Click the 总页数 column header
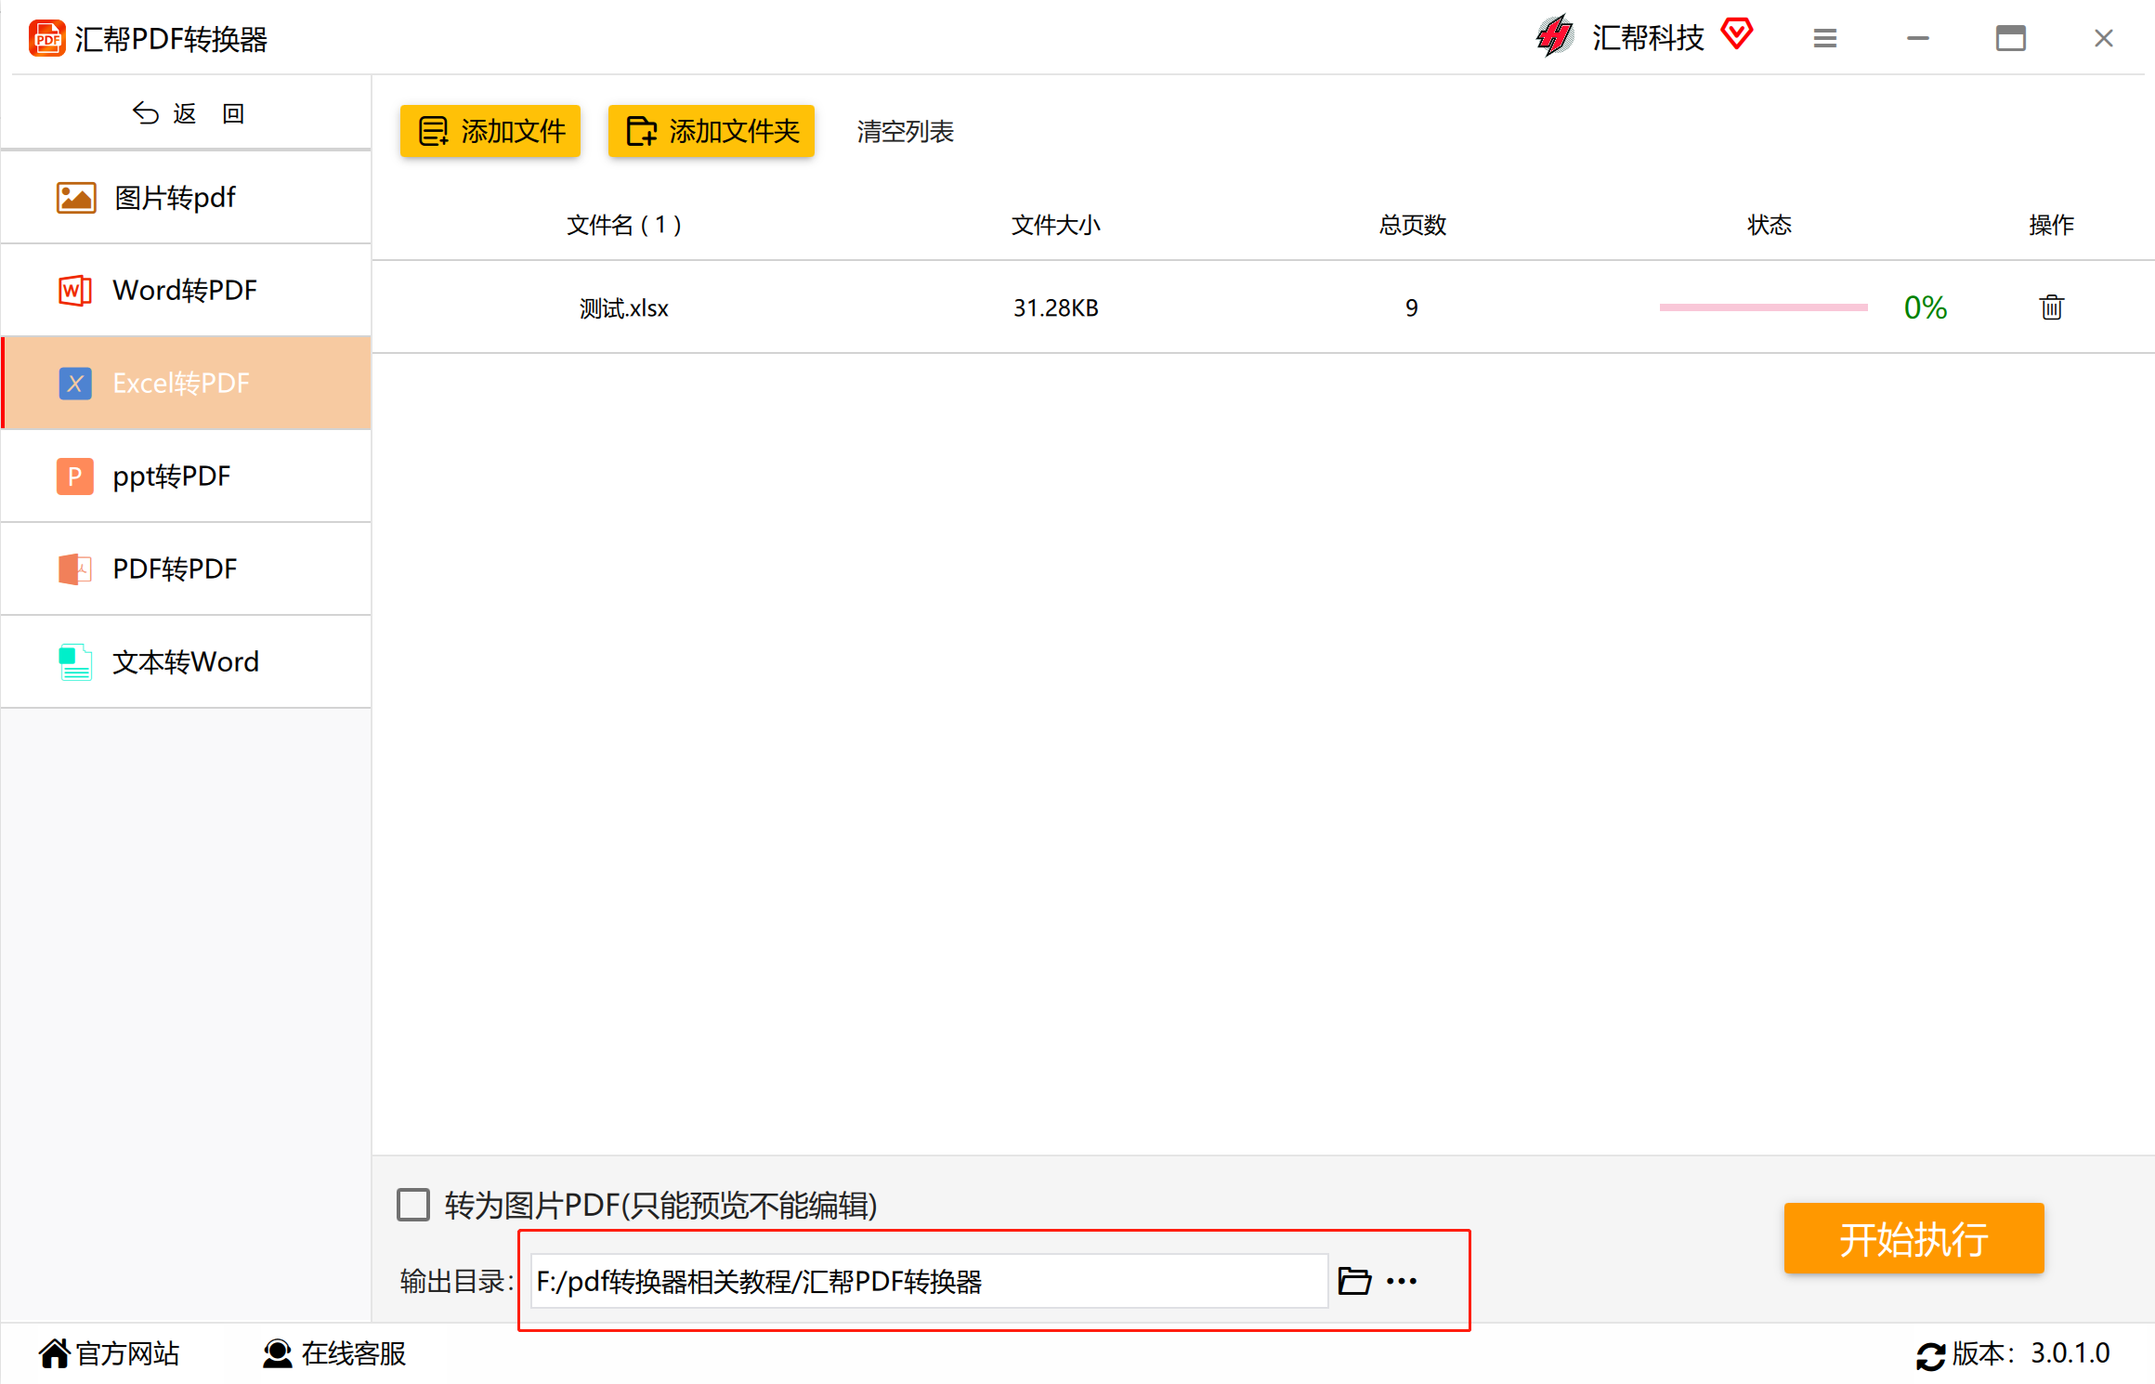This screenshot has height=1384, width=2155. 1412,225
